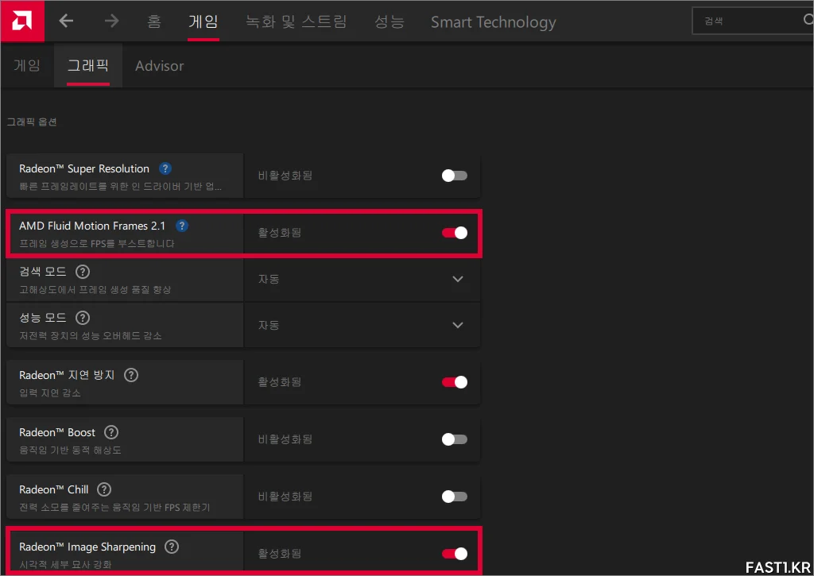Screen dimensions: 814x576
Task: Open help icon for Radeon Image Sharpening
Action: point(172,547)
